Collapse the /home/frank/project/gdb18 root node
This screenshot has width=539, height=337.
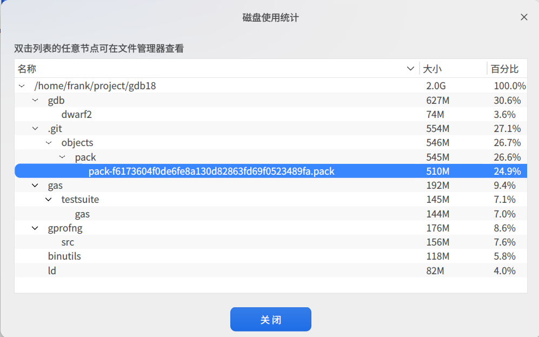21,85
